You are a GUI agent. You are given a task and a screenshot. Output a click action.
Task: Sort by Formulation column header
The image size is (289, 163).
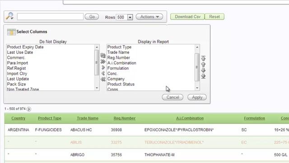254,118
